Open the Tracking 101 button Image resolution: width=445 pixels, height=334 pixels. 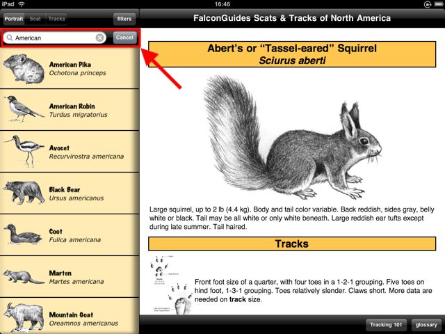(386, 325)
